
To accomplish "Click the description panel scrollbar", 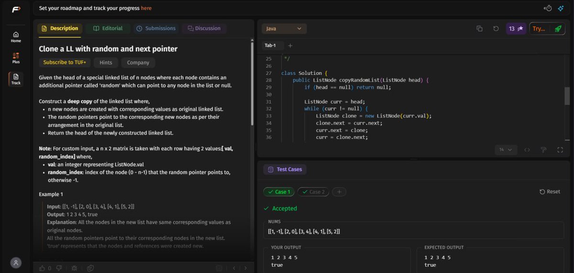I will (x=252, y=84).
